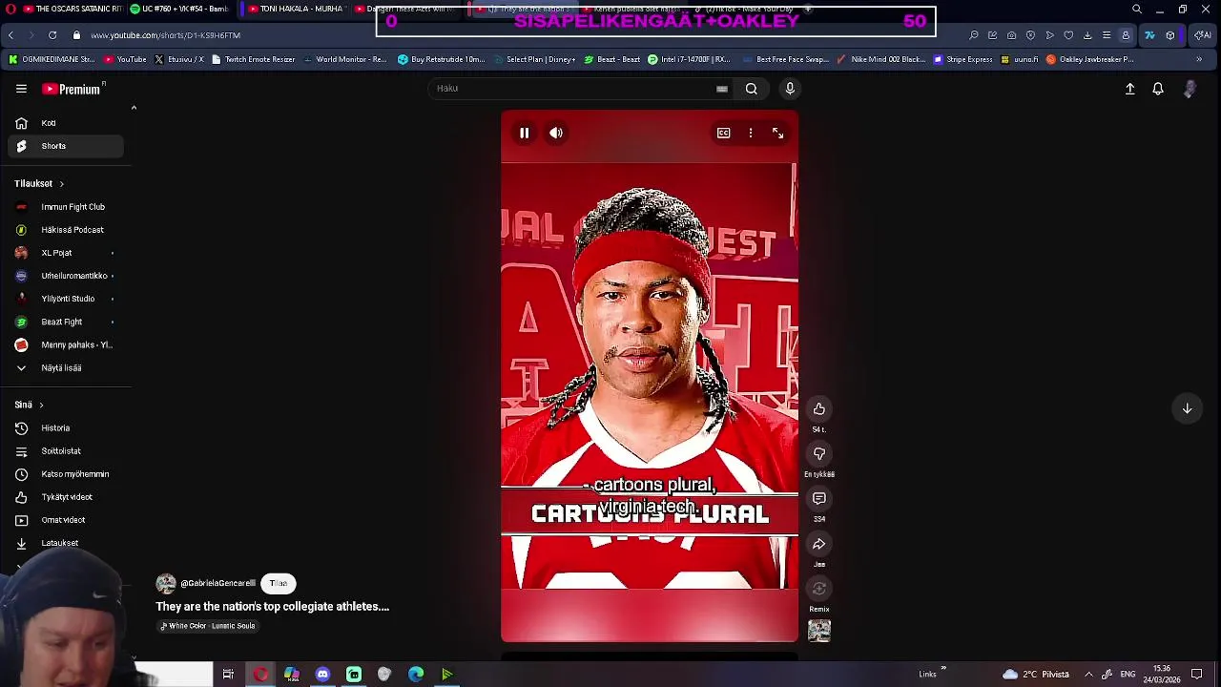1221x687 pixels.
Task: Click the Remix button
Action: (x=819, y=589)
